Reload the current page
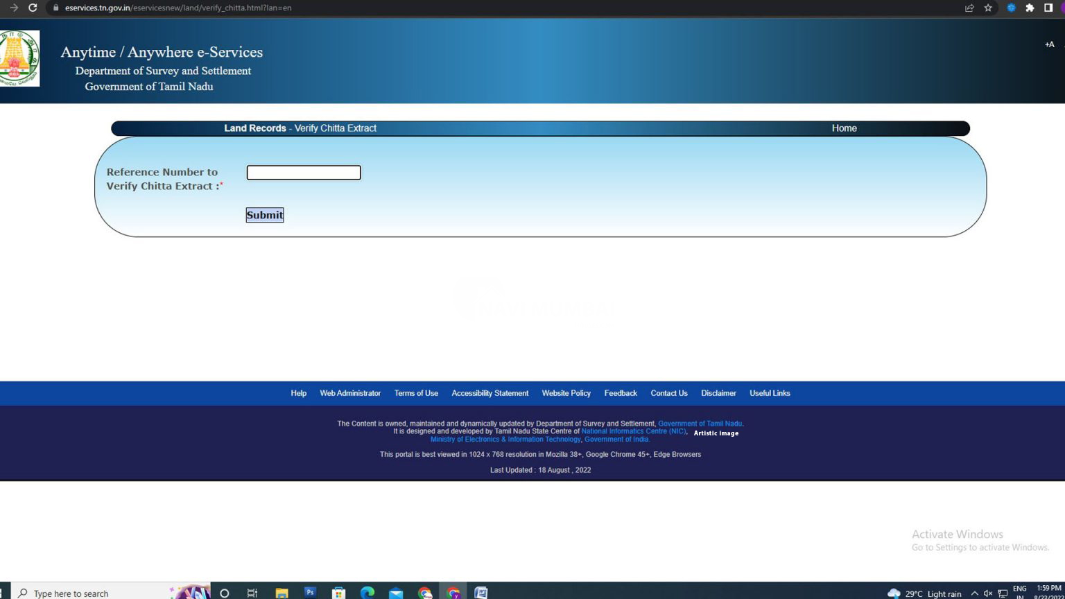This screenshot has width=1065, height=599. click(x=34, y=8)
